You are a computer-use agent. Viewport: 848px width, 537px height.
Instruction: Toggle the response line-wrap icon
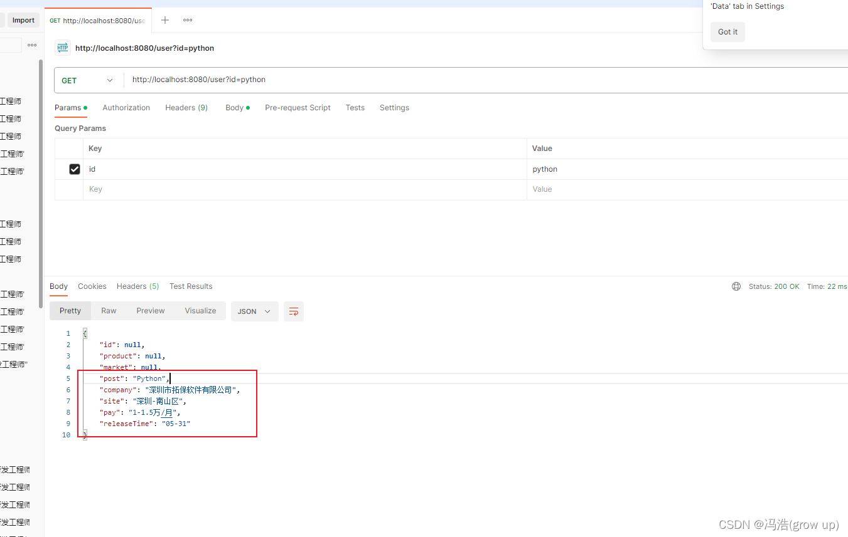[294, 311]
